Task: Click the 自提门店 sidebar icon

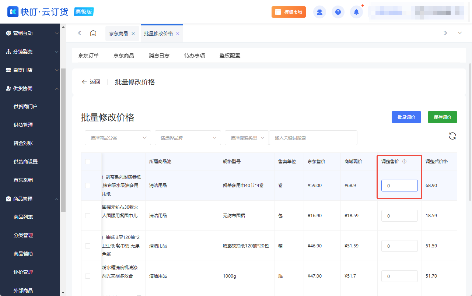Action: coord(8,70)
